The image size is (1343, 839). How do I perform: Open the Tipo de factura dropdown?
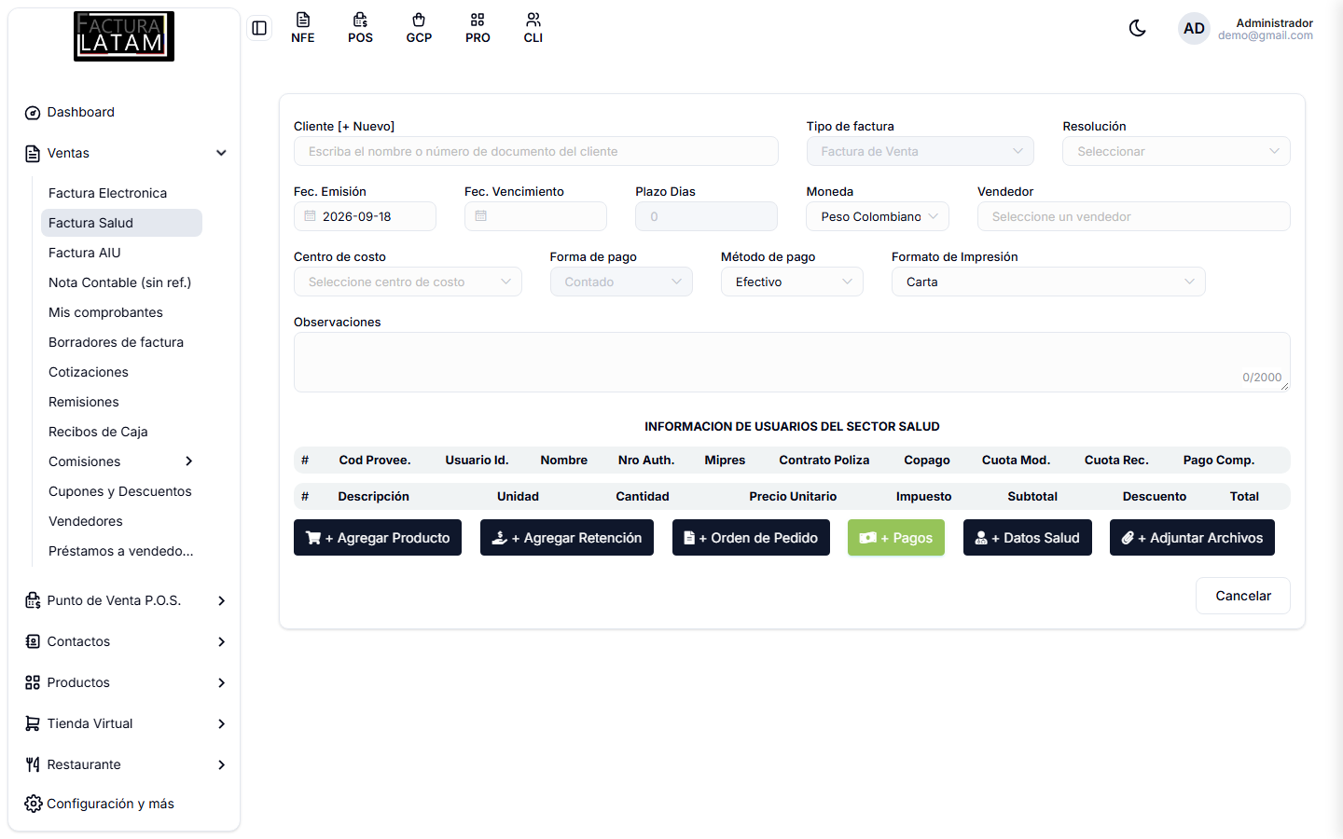[x=921, y=151]
